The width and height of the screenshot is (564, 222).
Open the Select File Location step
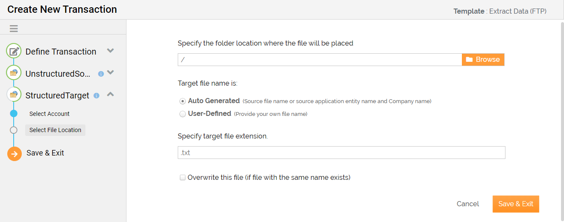tap(55, 130)
